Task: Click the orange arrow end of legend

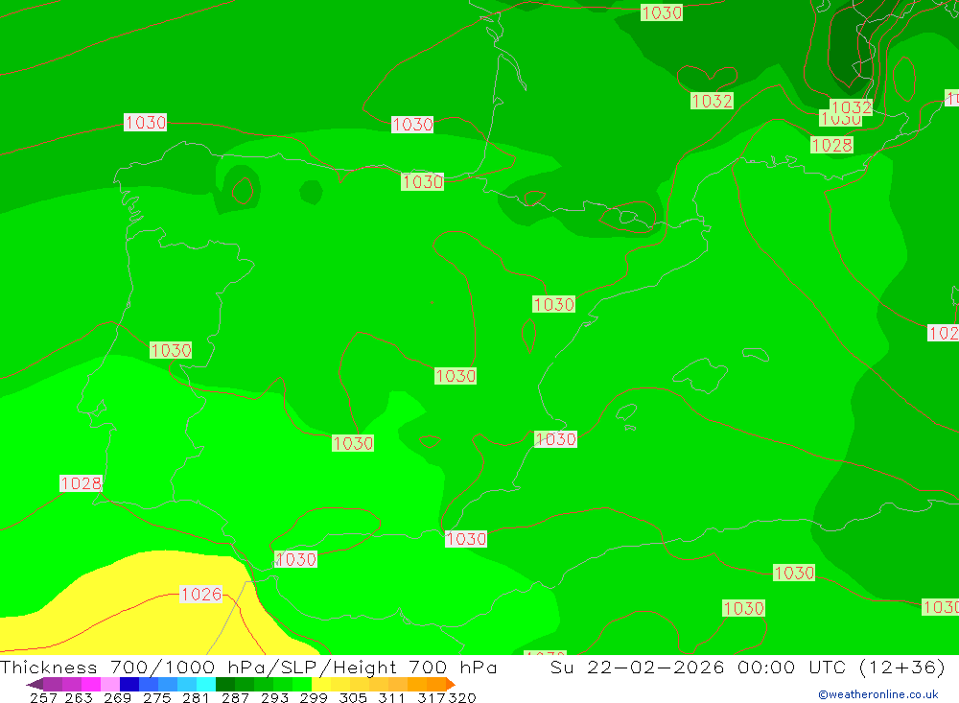Action: tap(451, 684)
